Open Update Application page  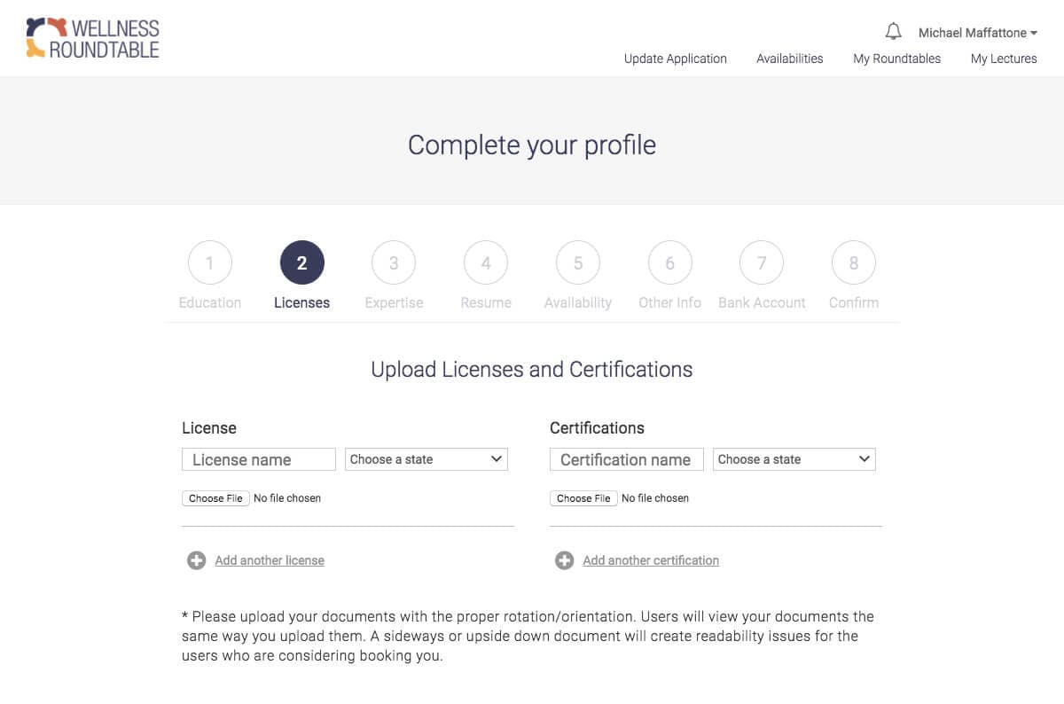tap(675, 59)
